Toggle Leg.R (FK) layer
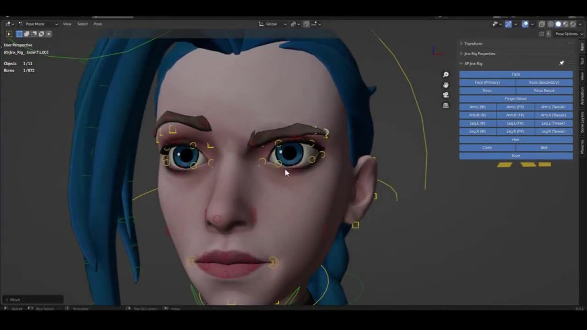 click(515, 131)
